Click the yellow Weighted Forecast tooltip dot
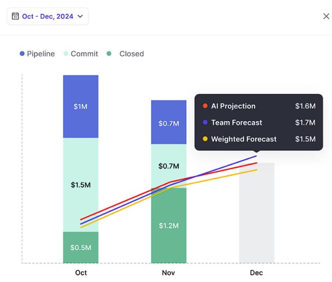Image resolution: width=332 pixels, height=282 pixels. click(x=204, y=139)
